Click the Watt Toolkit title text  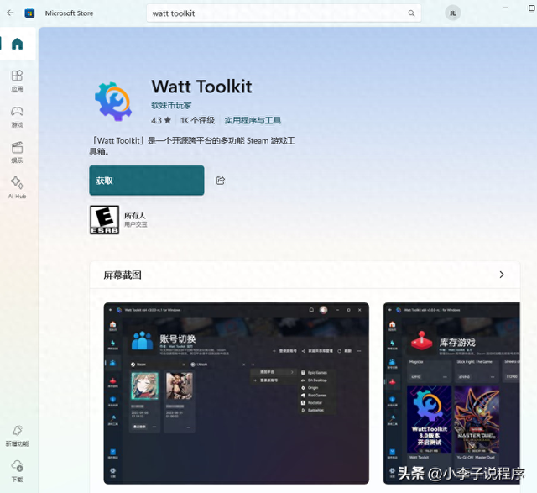tap(201, 87)
